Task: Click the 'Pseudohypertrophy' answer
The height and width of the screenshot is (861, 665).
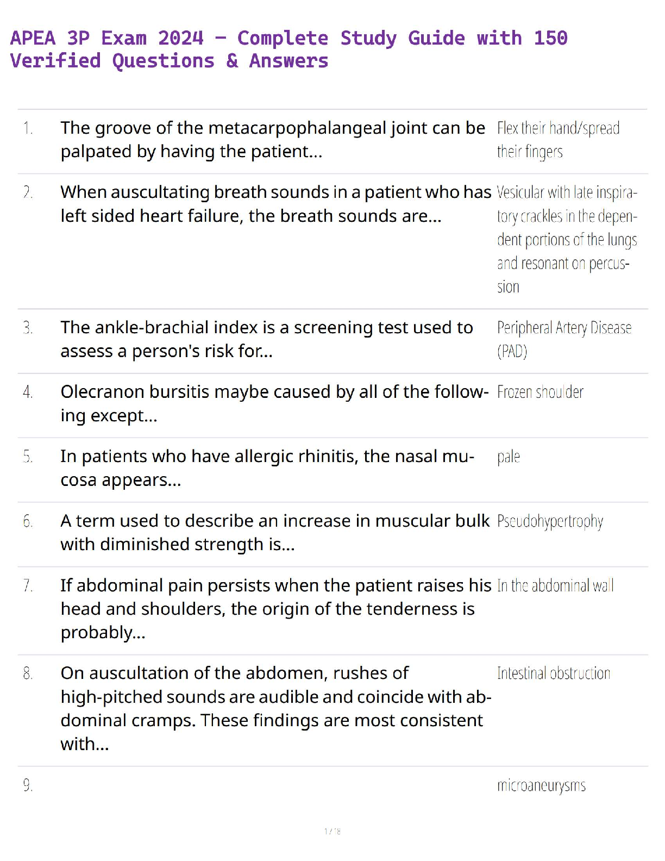Action: [x=550, y=522]
